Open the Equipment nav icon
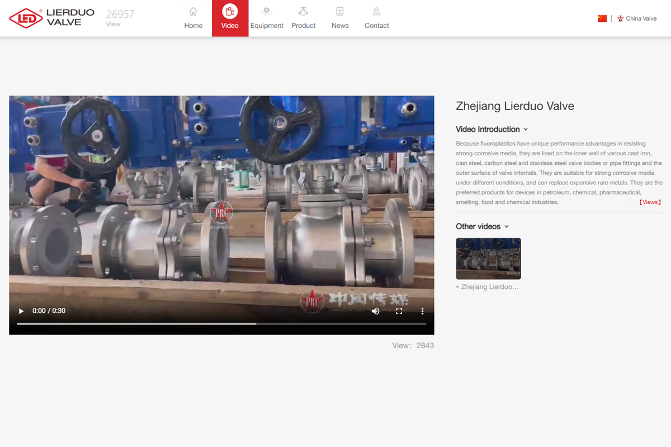The width and height of the screenshot is (671, 447). (x=267, y=12)
